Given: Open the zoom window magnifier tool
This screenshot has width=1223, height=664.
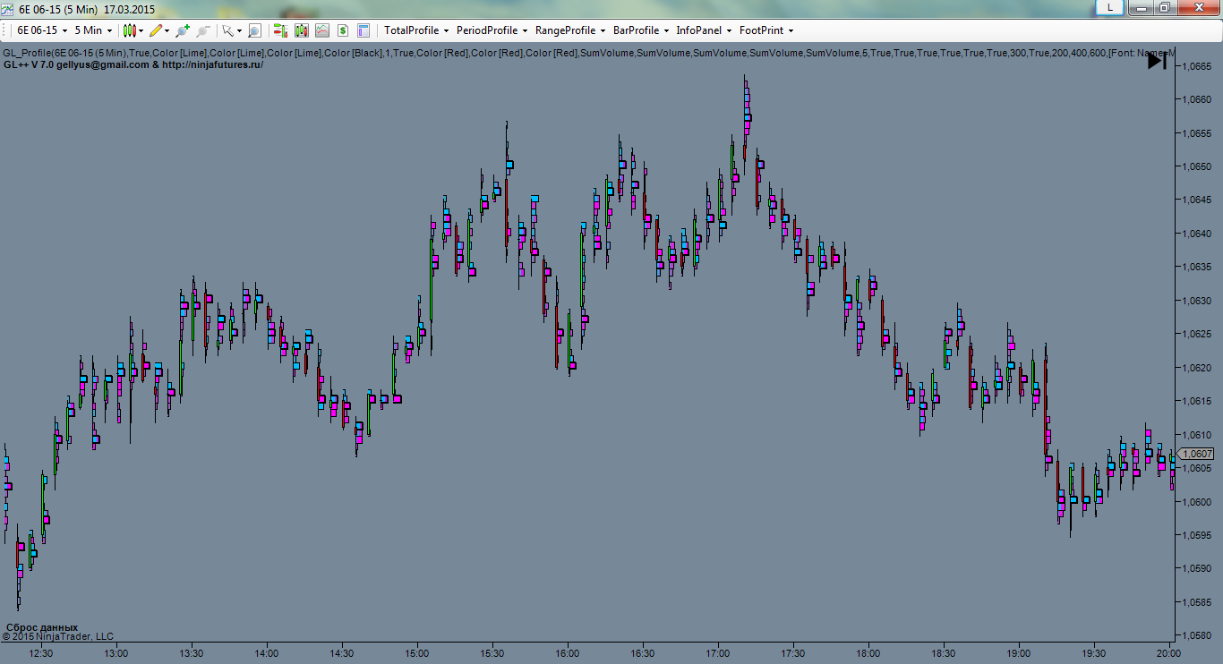Looking at the screenshot, I should [254, 30].
